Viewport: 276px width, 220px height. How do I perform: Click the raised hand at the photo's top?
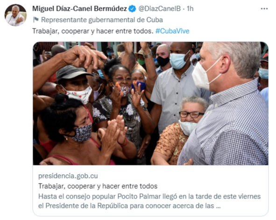click(x=83, y=57)
